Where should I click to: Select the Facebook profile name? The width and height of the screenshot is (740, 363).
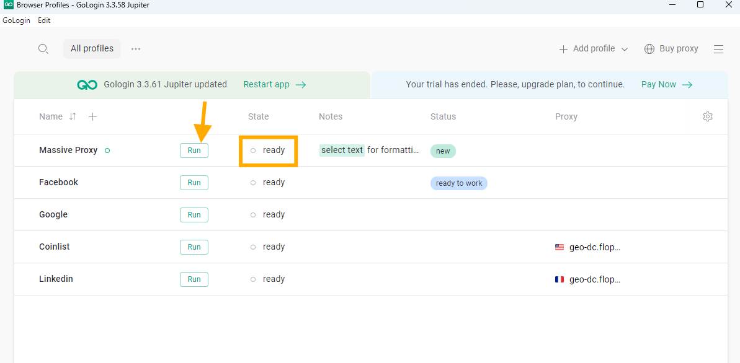point(58,183)
